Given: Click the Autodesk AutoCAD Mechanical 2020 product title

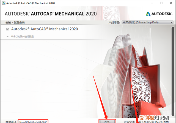Looking at the screenshot, I should [45, 29].
